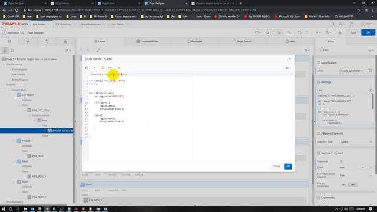Open the rendering tree options menu
The height and width of the screenshot is (212, 377).
click(x=68, y=50)
